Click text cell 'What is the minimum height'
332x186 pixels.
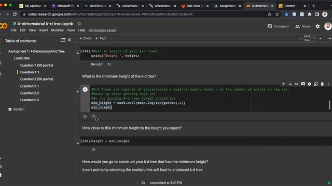pyautogui.click(x=119, y=76)
